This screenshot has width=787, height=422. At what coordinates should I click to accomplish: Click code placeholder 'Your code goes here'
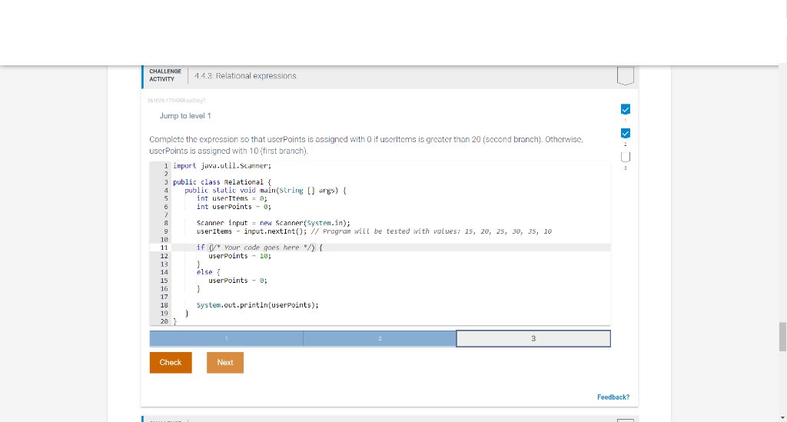pyautogui.click(x=263, y=248)
